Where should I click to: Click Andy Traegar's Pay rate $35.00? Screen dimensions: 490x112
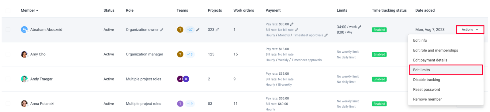click(x=277, y=74)
